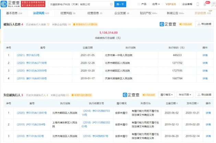
Task: View 详情 for amount 1727595 row
Action: click(x=205, y=71)
